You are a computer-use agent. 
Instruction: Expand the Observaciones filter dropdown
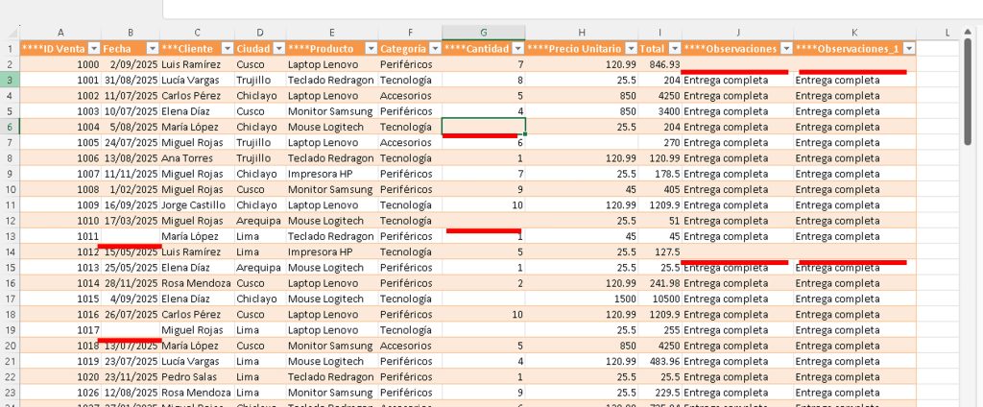click(786, 49)
